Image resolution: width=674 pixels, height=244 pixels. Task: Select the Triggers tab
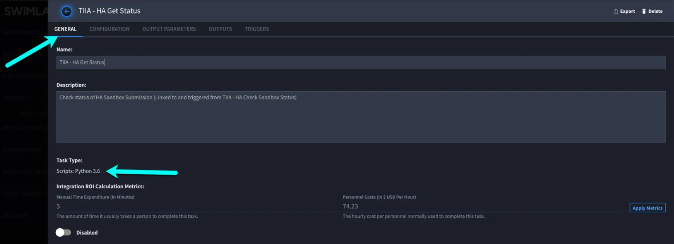tap(257, 29)
